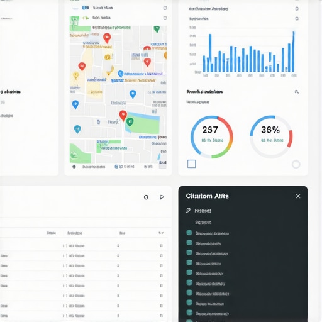Viewport: 322px width, 322px height.
Task: Select the green pin at the map's top-right
Action: 157,29
